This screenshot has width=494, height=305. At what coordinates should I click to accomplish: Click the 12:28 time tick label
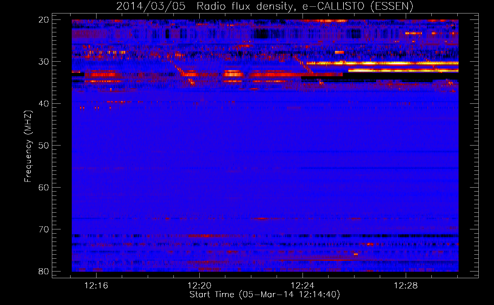tap(406, 286)
